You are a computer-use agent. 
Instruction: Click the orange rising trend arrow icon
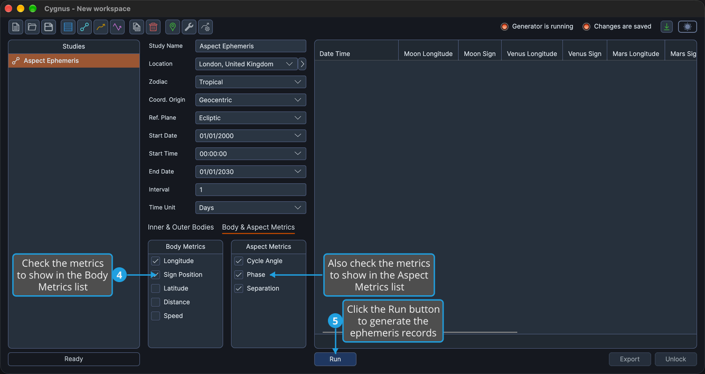pyautogui.click(x=101, y=27)
